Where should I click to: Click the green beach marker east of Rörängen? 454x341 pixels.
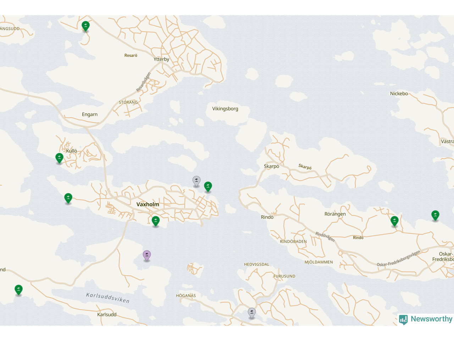394,221
